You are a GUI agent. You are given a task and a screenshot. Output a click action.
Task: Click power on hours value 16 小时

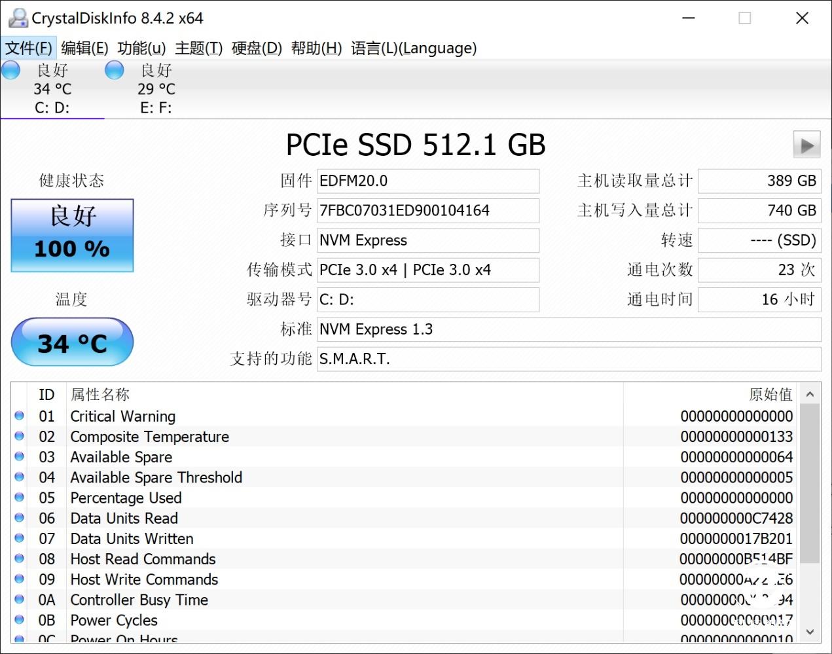point(759,300)
